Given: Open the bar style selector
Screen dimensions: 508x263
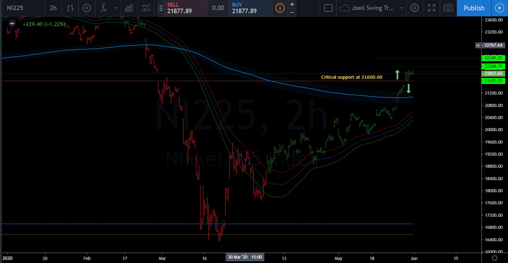Looking at the screenshot, I should pyautogui.click(x=70, y=8).
